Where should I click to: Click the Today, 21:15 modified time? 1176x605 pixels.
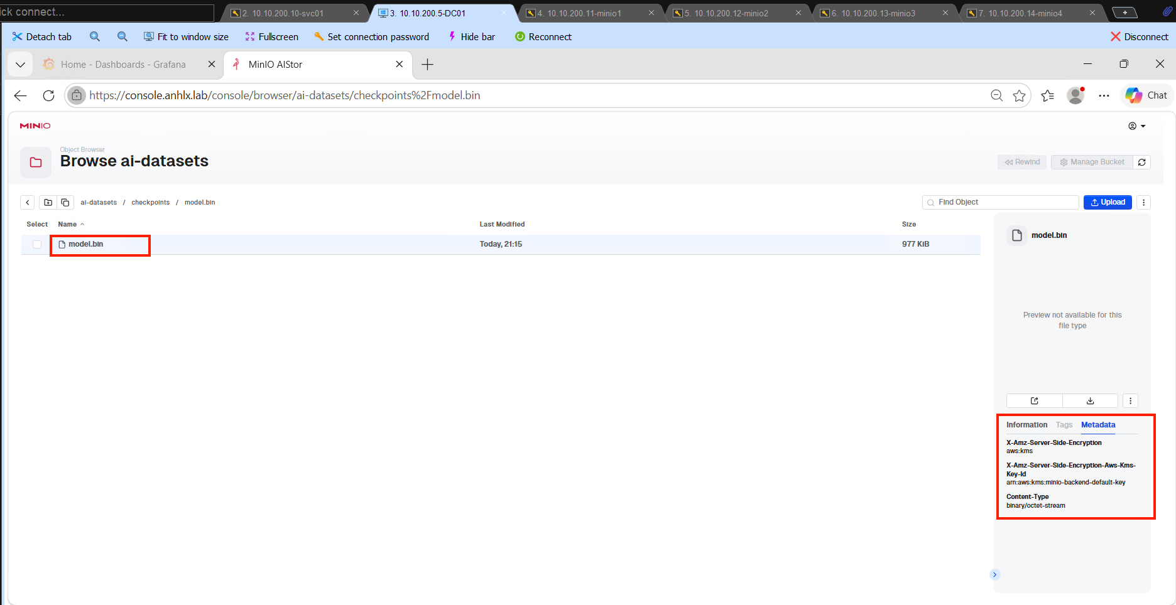point(501,244)
